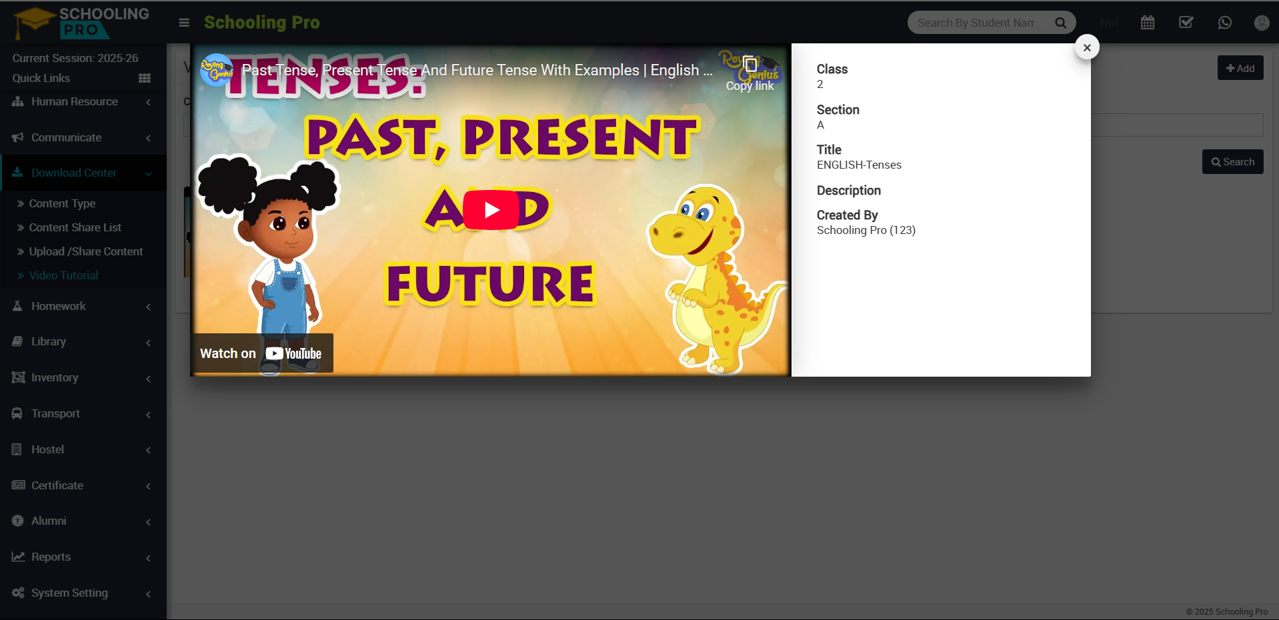Click the Inventory icon
The image size is (1279, 620).
[18, 377]
